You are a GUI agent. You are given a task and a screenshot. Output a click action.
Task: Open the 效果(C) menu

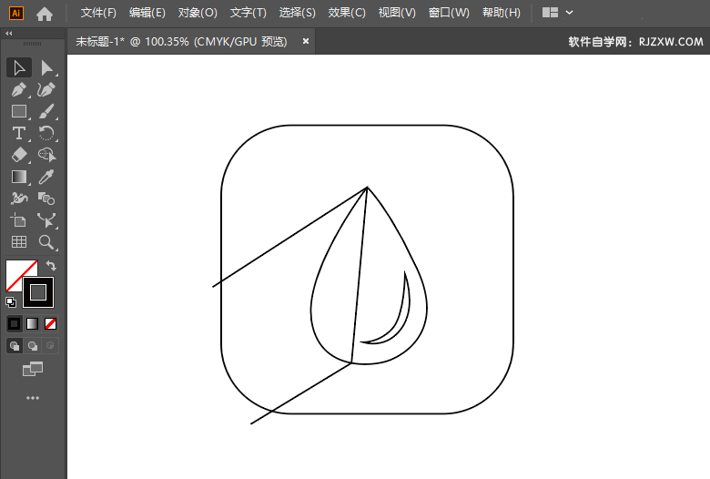pyautogui.click(x=347, y=13)
